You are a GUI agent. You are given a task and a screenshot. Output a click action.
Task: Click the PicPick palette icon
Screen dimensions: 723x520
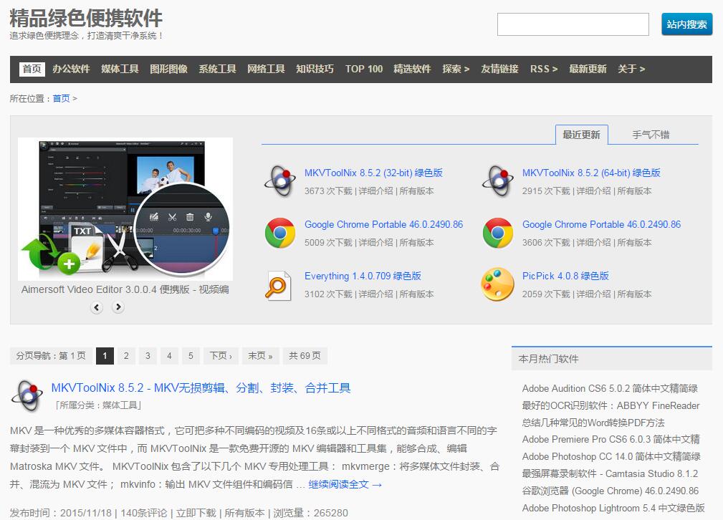click(497, 284)
